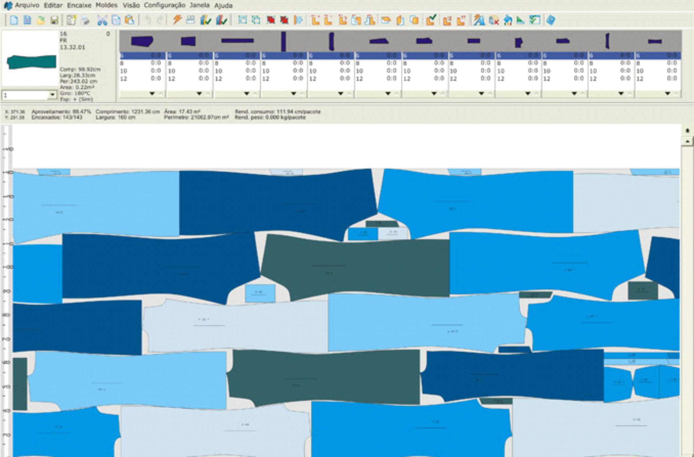Open the Encaixe menu
Screen dimensions: 694x457
79,5
